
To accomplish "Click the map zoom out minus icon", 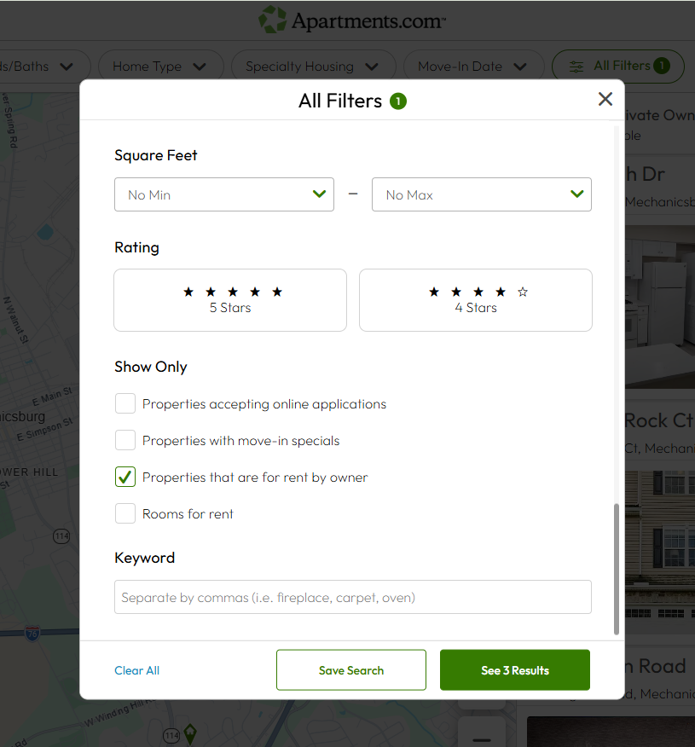I will coord(482,738).
